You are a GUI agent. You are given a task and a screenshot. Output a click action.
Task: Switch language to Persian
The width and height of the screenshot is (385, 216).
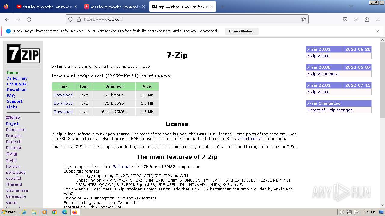click(13, 166)
